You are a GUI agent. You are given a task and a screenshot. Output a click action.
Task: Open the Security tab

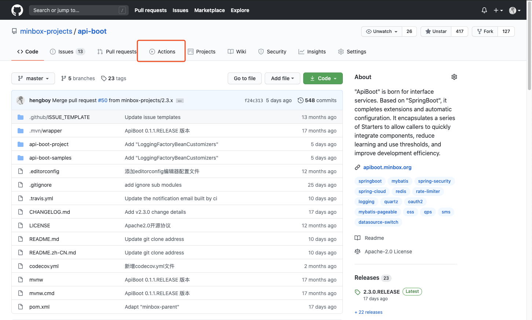tap(272, 52)
